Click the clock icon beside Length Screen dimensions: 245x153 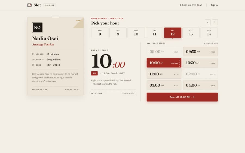coord(33,54)
